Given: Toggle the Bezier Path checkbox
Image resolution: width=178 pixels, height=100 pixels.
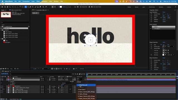Looking at the screenshot, I should pos(81,7).
